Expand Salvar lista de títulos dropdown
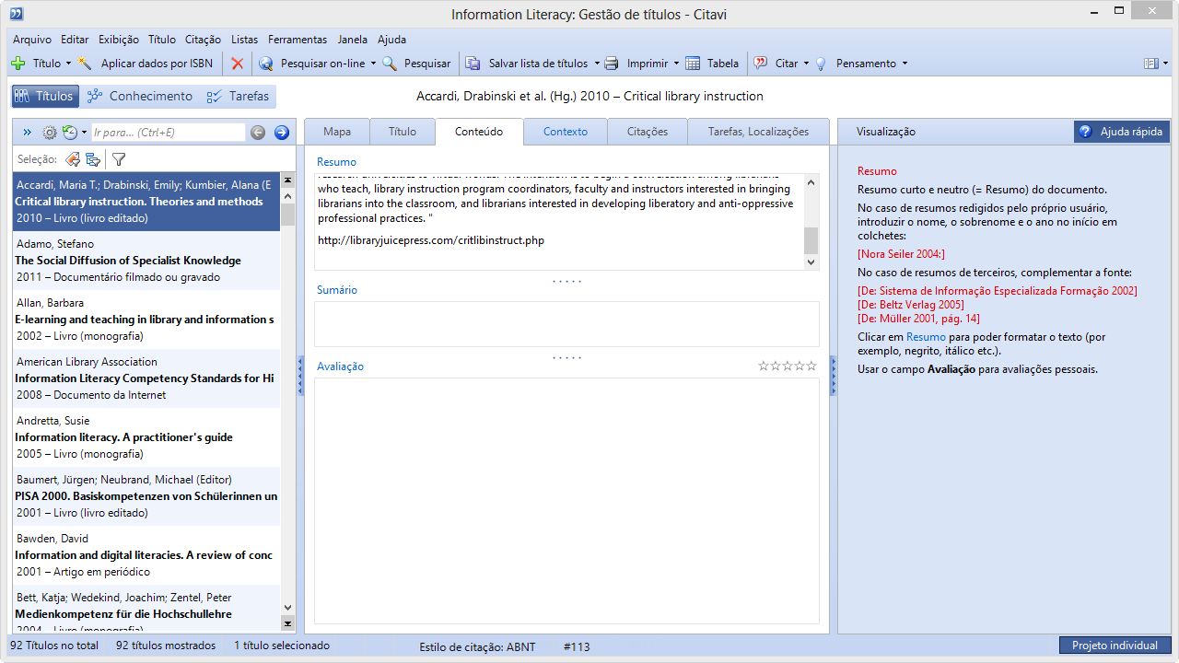Image resolution: width=1179 pixels, height=663 pixels. click(597, 64)
